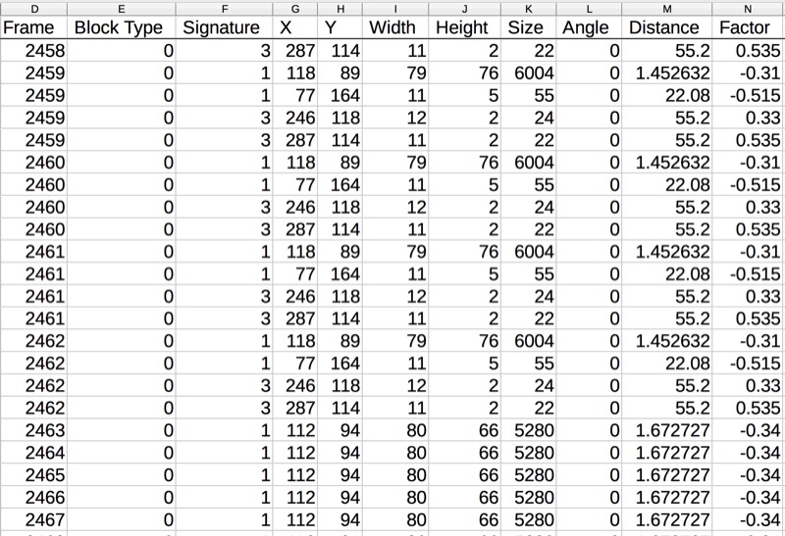This screenshot has height=536, width=785.
Task: Select column E by its header letter
Action: click(x=121, y=9)
